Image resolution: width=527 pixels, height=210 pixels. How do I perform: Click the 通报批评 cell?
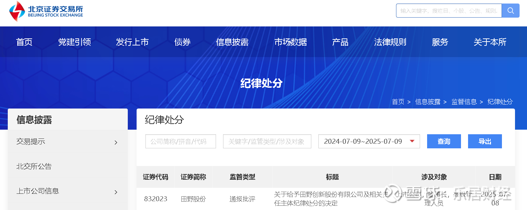pyautogui.click(x=242, y=199)
